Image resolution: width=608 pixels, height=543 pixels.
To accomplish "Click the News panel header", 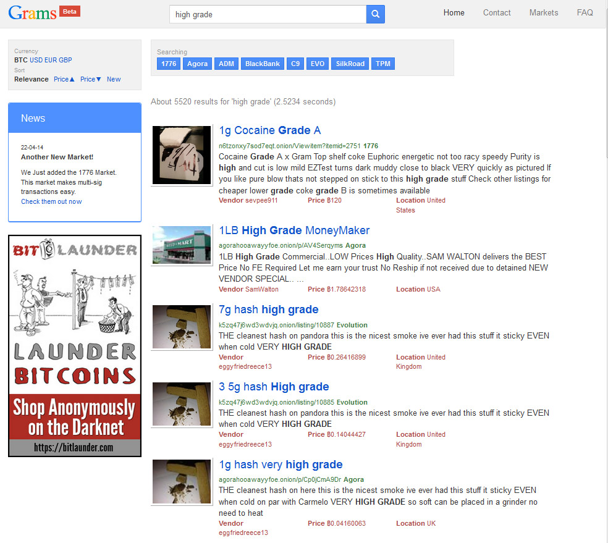I will (x=75, y=118).
